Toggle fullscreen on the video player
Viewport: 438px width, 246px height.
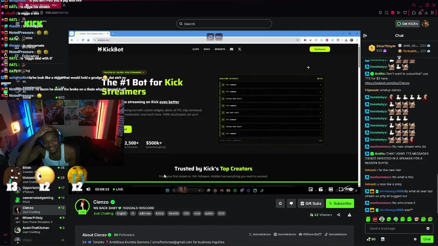tap(341, 189)
